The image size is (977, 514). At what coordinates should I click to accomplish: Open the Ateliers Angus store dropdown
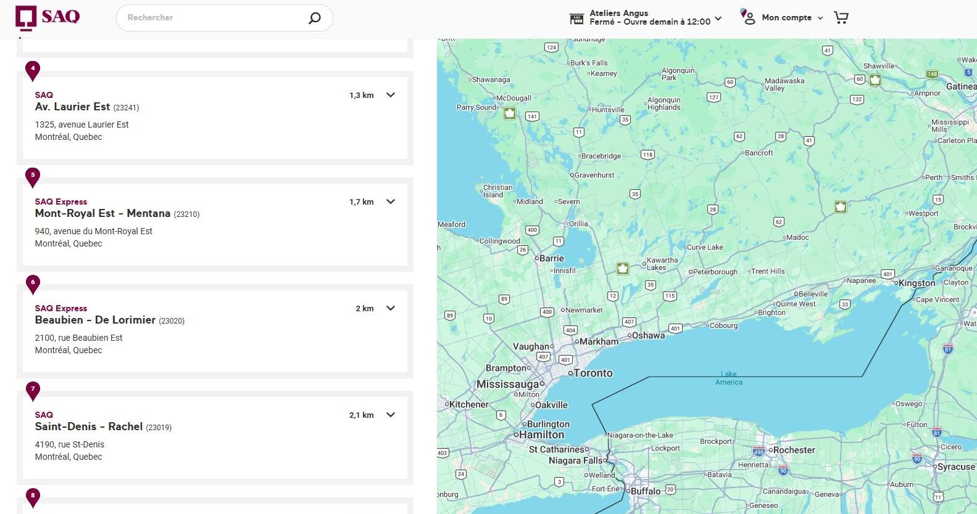718,19
